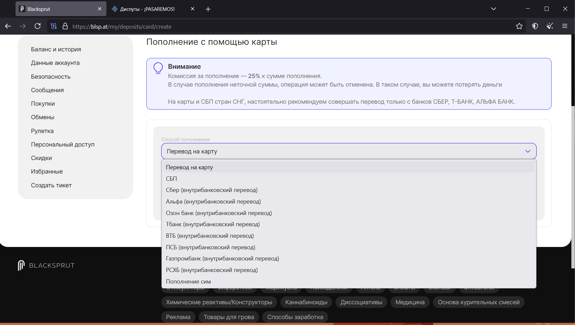The width and height of the screenshot is (575, 325).
Task: Bookmark this page with the star icon
Action: pyautogui.click(x=519, y=26)
